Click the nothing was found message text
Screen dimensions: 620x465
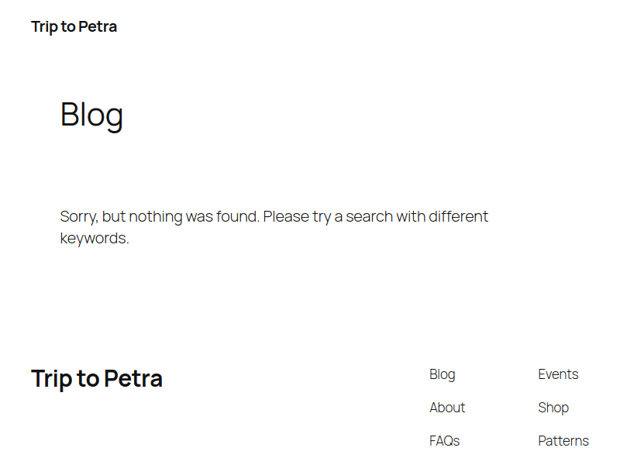click(274, 216)
